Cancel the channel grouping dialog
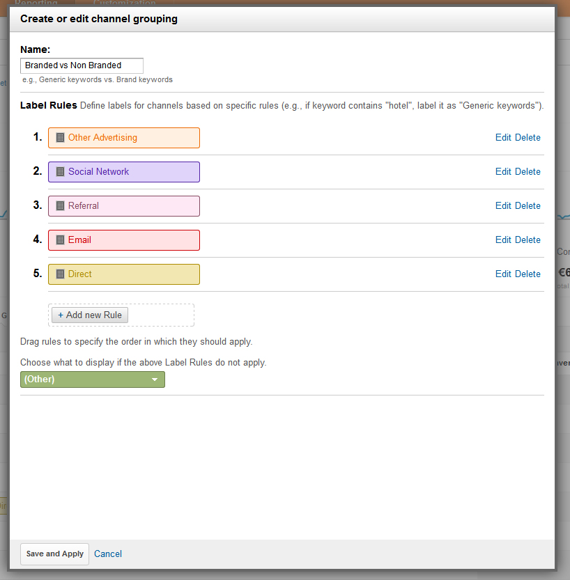The width and height of the screenshot is (570, 580). (x=108, y=554)
